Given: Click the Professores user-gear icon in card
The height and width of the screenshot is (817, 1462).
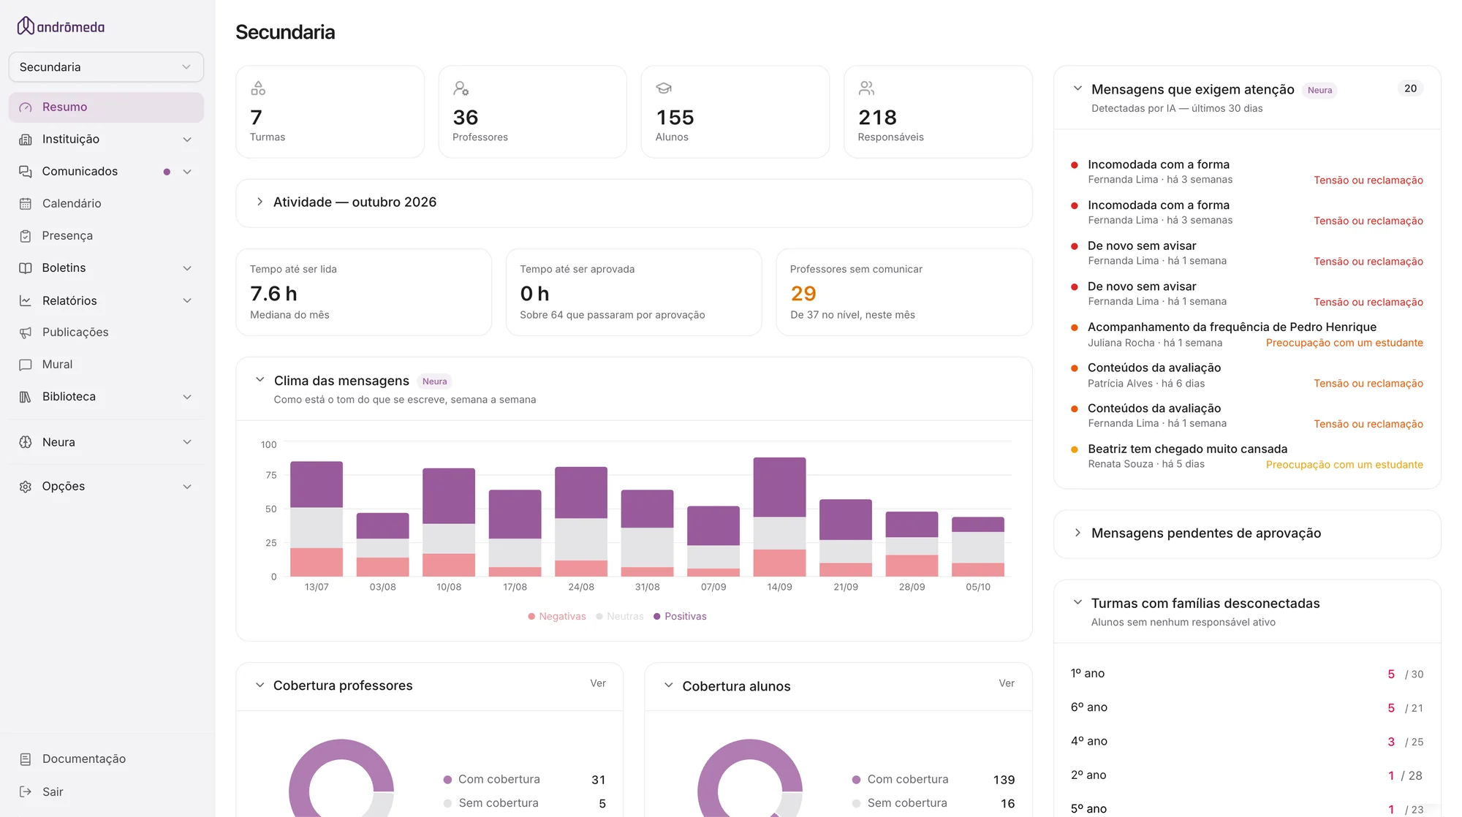Looking at the screenshot, I should coord(461,88).
